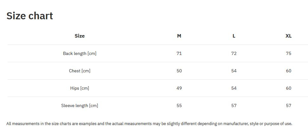308x132 pixels.
Task: Click the M size column header
Action: coord(179,36)
